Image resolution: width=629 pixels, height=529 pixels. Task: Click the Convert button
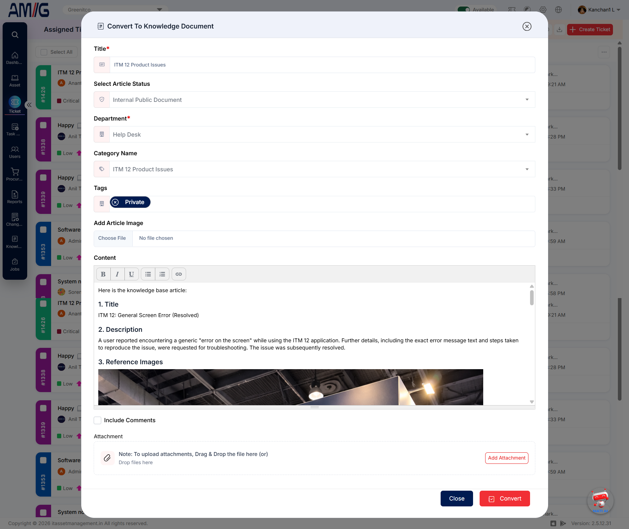(x=505, y=499)
